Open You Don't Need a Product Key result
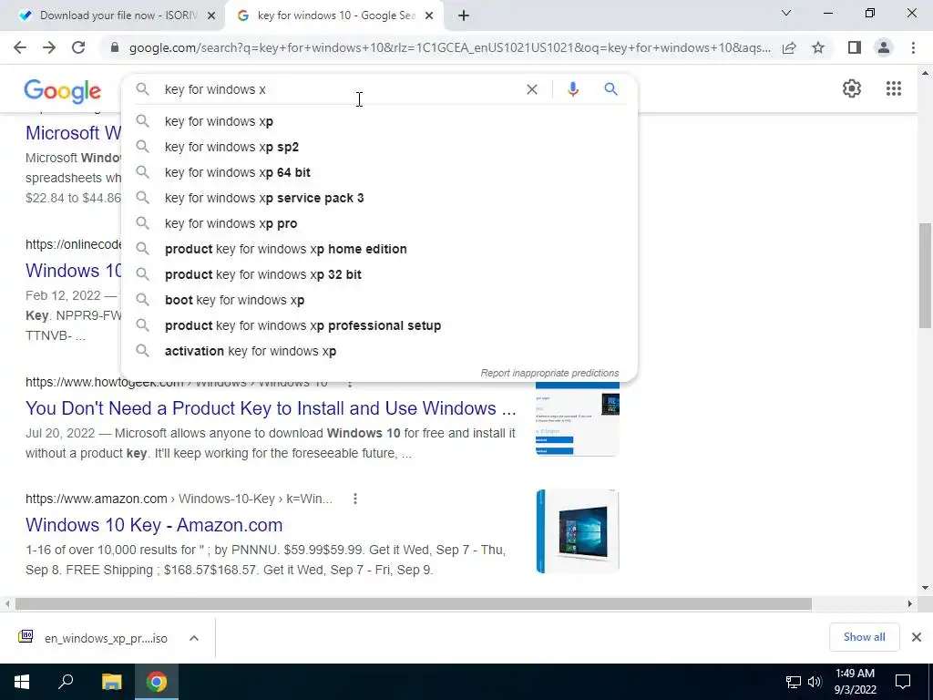Viewport: 933px width, 700px height. click(x=271, y=408)
